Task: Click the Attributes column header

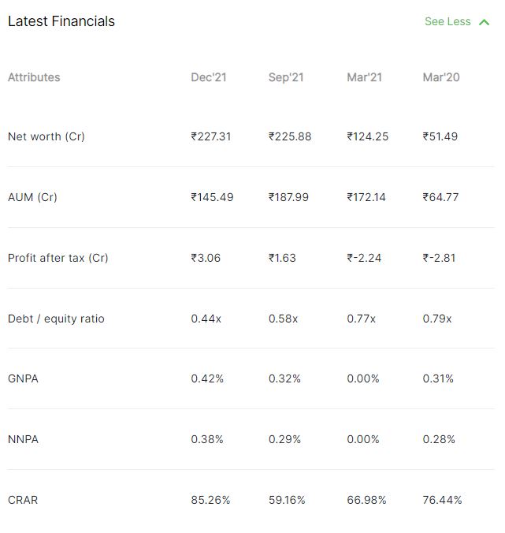Action: [x=34, y=77]
